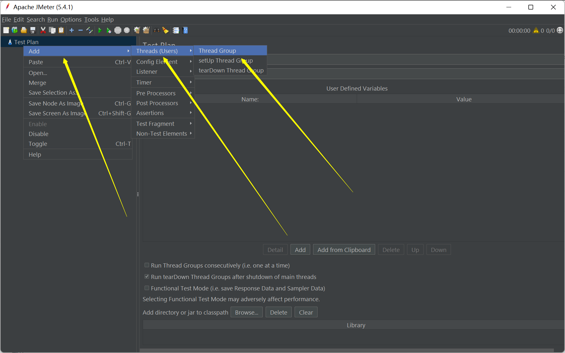Click the Collapse All minus icon
This screenshot has height=353, width=565.
point(81,30)
